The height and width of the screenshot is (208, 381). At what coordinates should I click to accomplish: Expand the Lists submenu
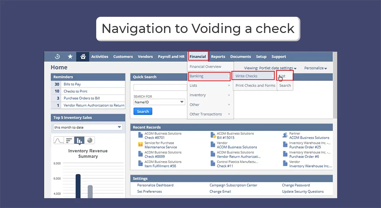pyautogui.click(x=210, y=86)
